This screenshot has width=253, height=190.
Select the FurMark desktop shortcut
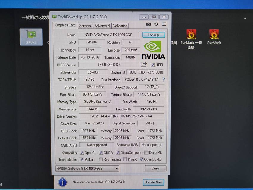[x=214, y=37]
